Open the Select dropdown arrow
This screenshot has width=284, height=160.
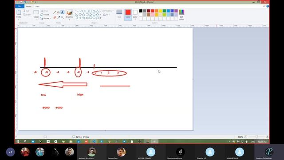point(36,19)
